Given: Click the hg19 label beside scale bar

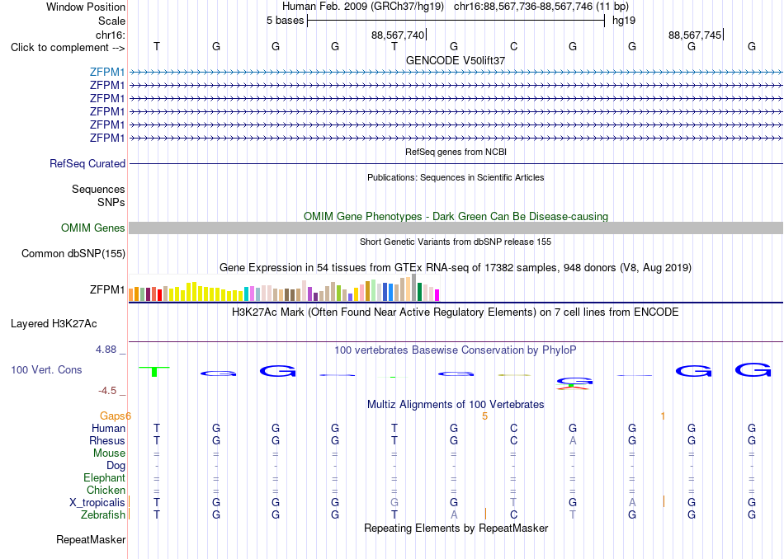Looking at the screenshot, I should pos(624,21).
